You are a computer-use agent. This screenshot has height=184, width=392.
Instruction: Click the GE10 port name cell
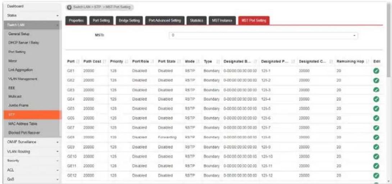coord(71,156)
